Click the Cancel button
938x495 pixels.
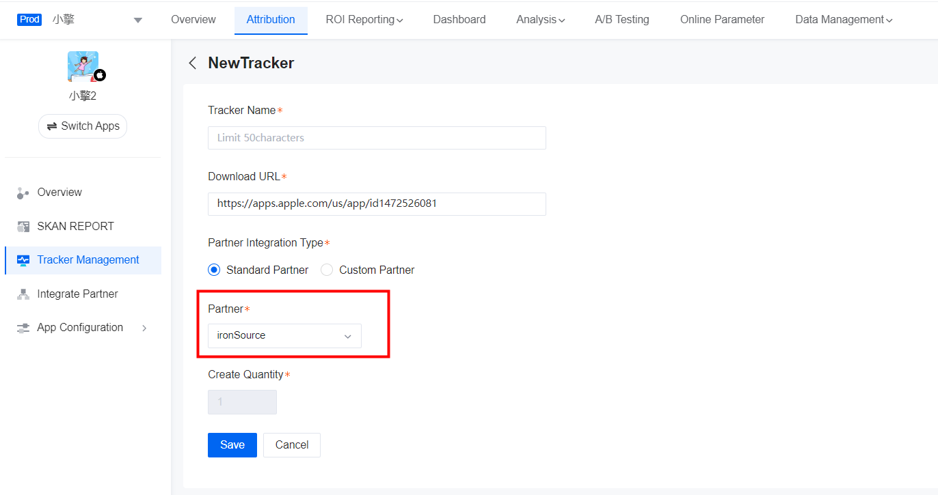pyautogui.click(x=291, y=444)
